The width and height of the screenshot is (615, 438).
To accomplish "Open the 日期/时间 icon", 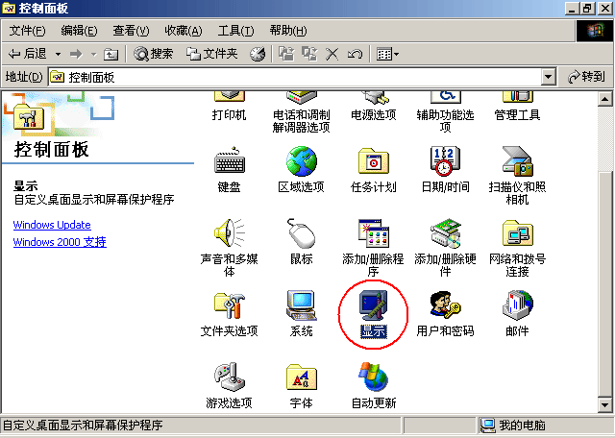I will (x=445, y=160).
